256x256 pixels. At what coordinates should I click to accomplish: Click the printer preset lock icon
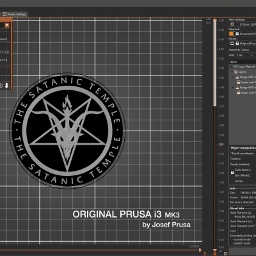(x=237, y=43)
